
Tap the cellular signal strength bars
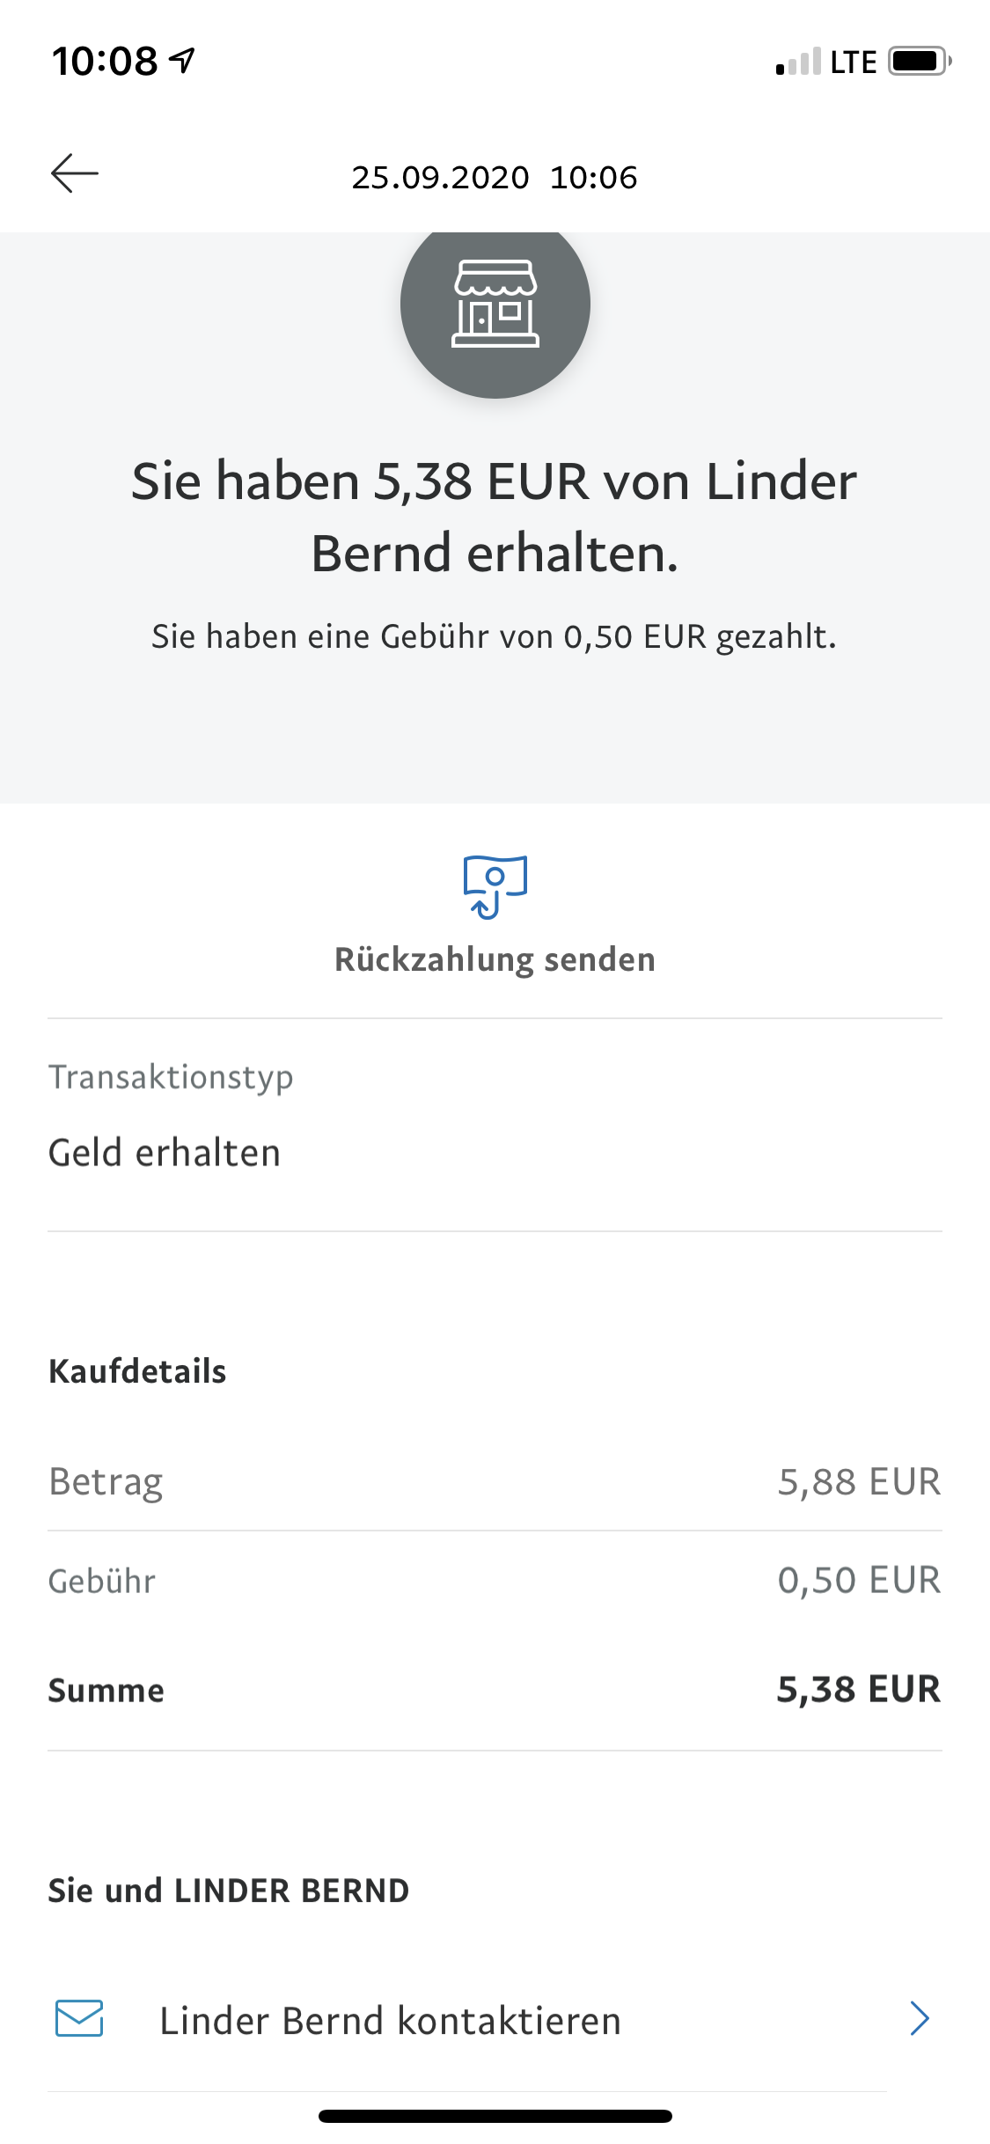tap(798, 62)
